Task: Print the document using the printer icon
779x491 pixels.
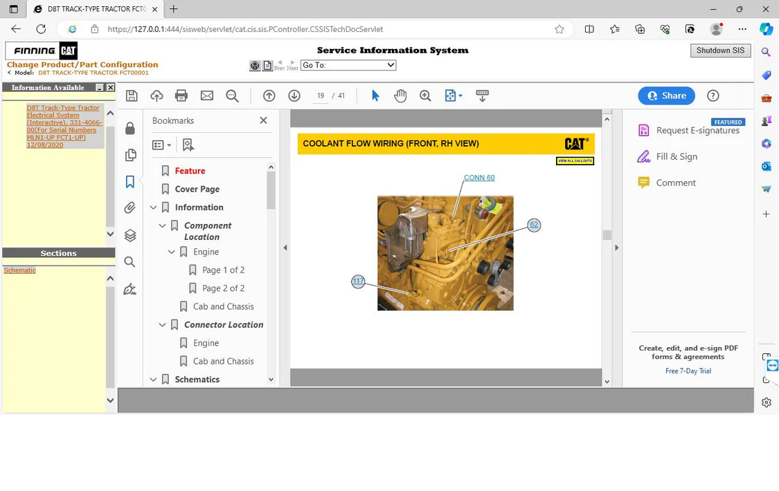Action: 181,96
